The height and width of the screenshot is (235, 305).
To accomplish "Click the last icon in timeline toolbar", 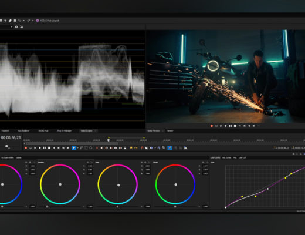I will point(185,148).
